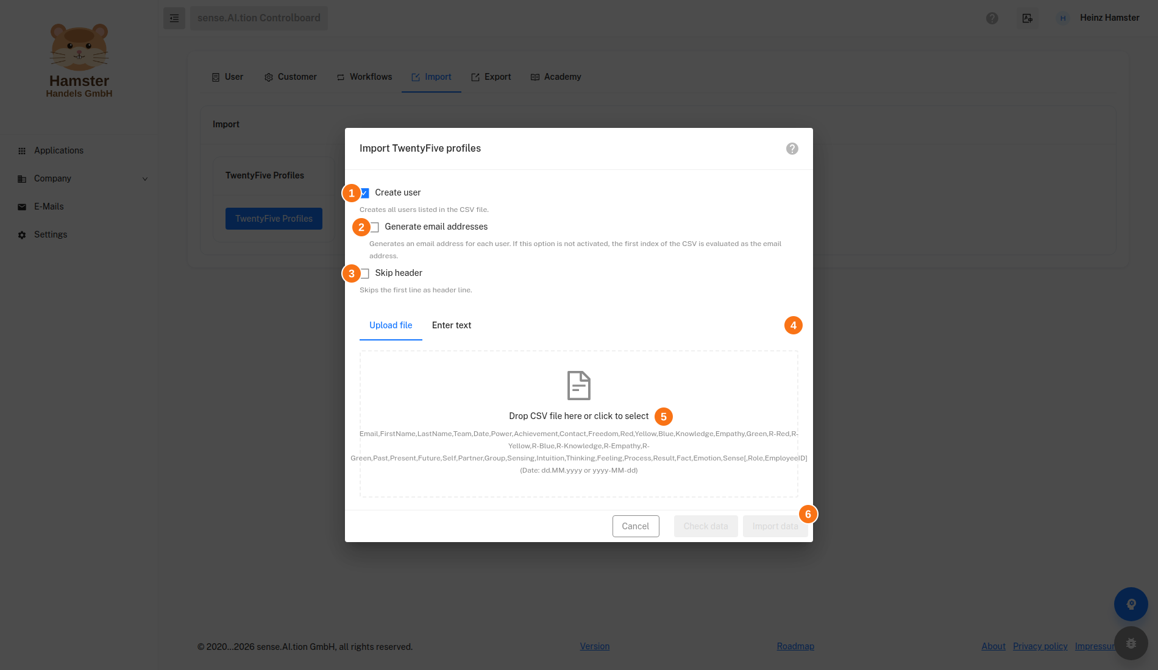The height and width of the screenshot is (670, 1158).
Task: Expand the Company sidebar chevron
Action: point(145,179)
